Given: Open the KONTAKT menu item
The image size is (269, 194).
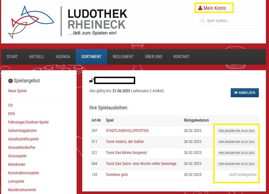Looking at the screenshot, I should click(181, 57).
